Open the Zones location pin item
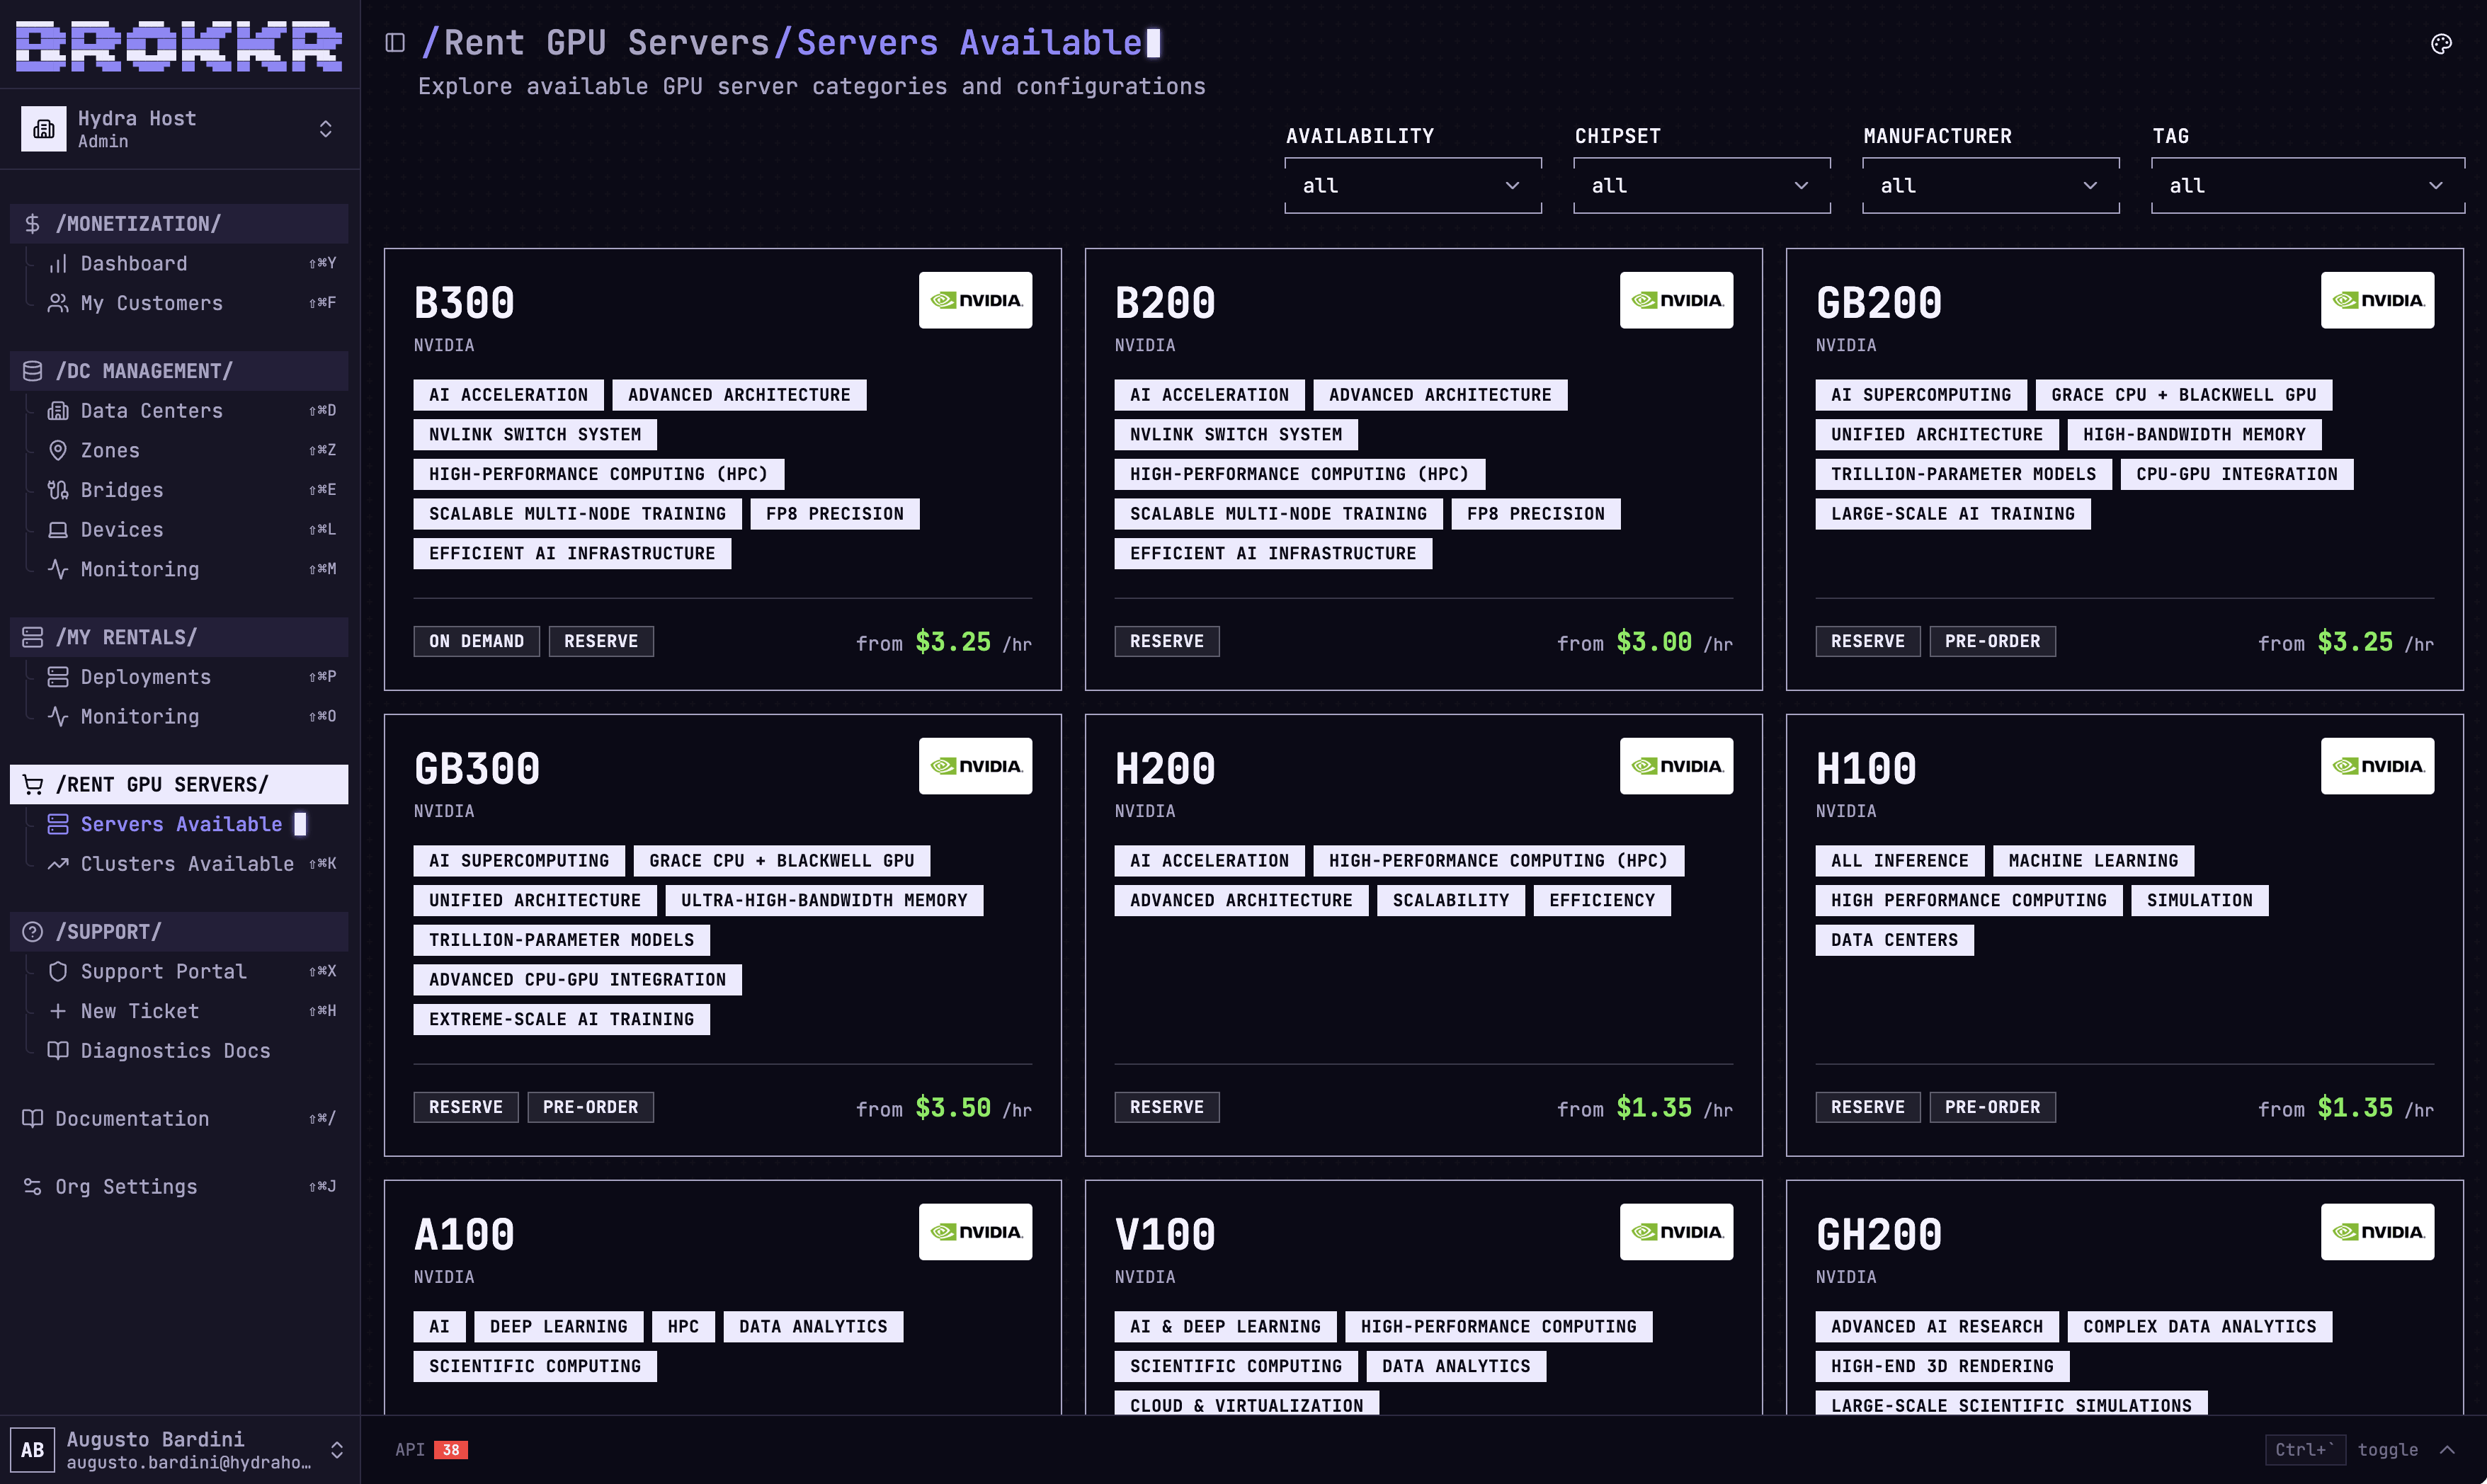Image resolution: width=2487 pixels, height=1484 pixels. click(x=109, y=451)
